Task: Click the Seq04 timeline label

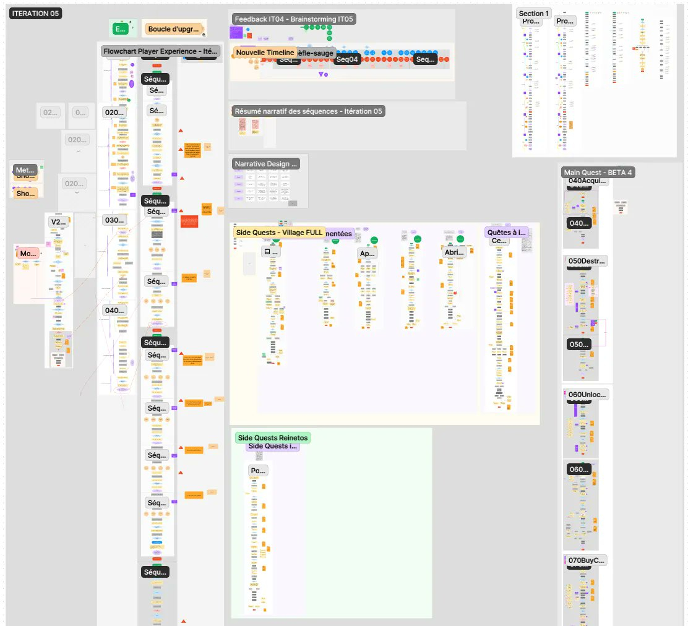Action: tap(347, 59)
